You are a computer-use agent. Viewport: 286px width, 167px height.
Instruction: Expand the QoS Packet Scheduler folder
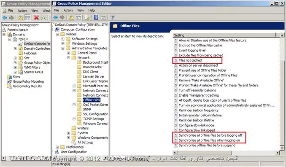(74, 105)
